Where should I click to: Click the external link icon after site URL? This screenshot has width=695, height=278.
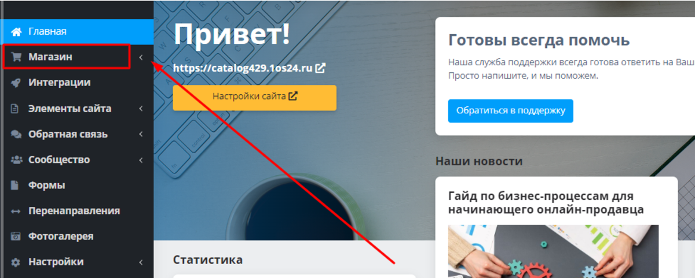(320, 68)
